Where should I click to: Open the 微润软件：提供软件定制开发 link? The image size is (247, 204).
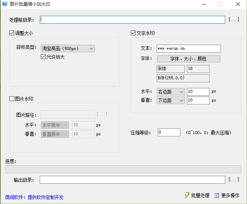[x=34, y=197]
